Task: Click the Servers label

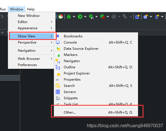Action: click(70, 92)
